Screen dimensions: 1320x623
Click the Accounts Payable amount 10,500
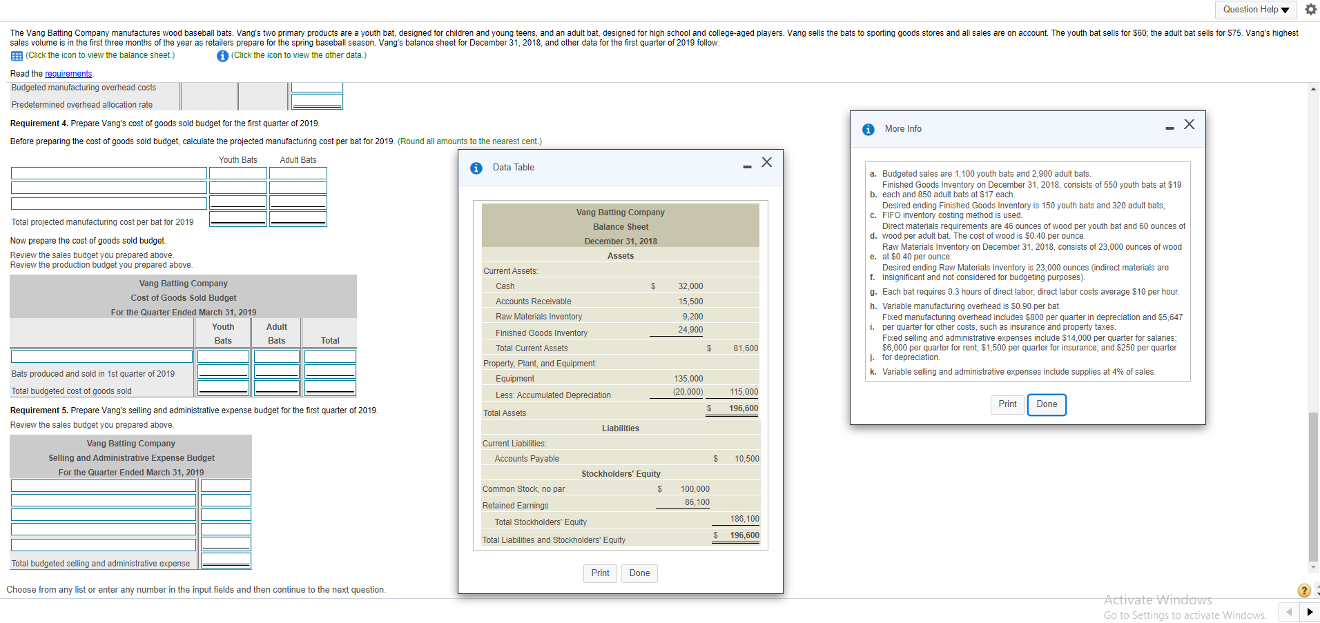coord(746,459)
